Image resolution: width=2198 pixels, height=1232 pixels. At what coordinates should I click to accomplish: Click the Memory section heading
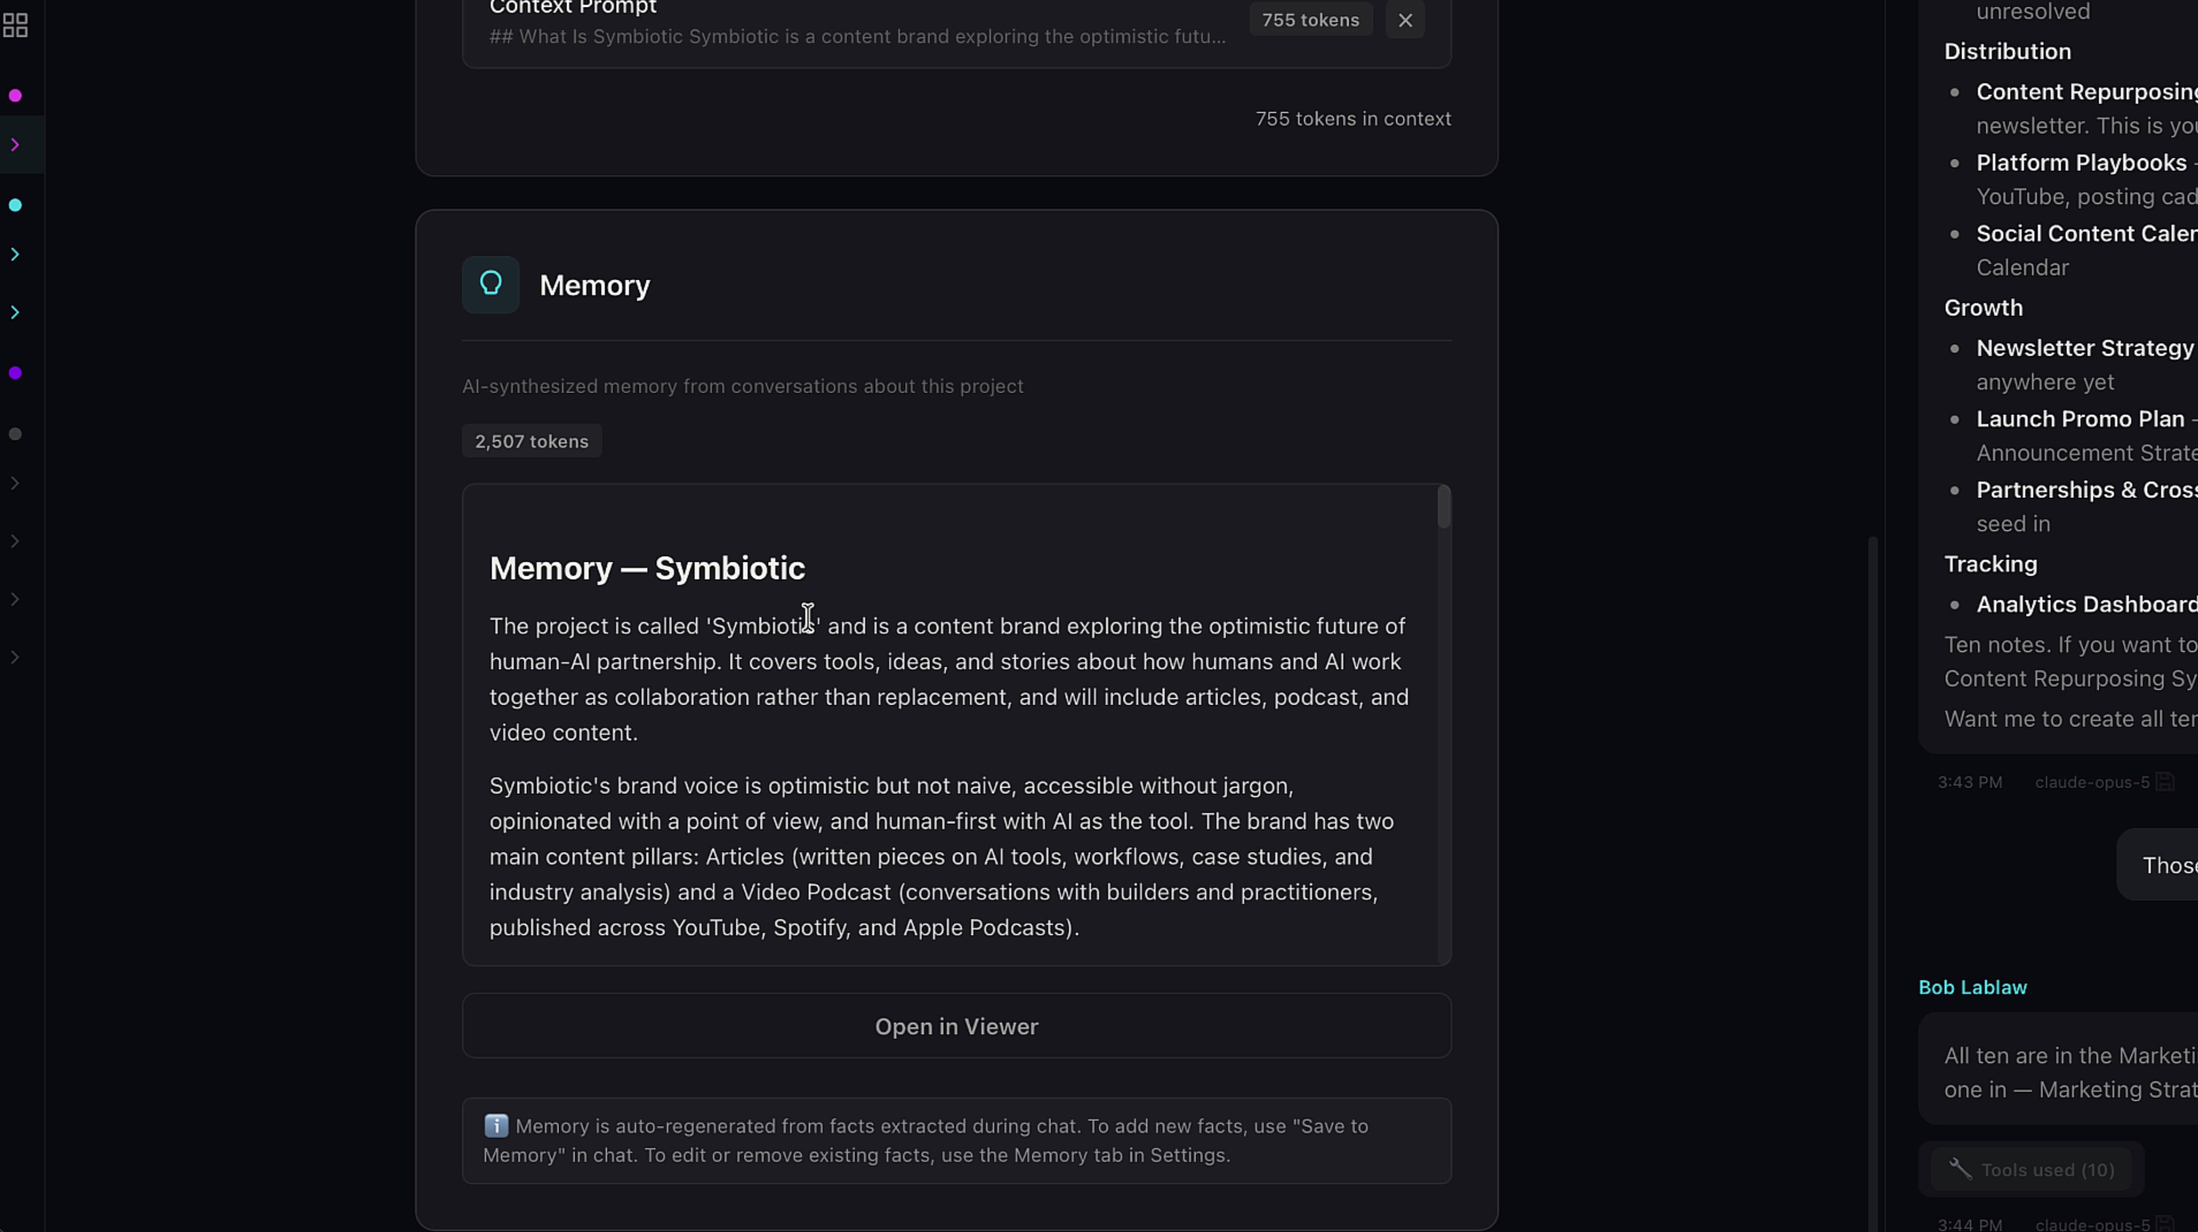[x=595, y=285]
